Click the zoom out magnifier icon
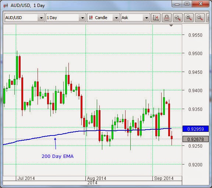The image size is (212, 188). 200,18
